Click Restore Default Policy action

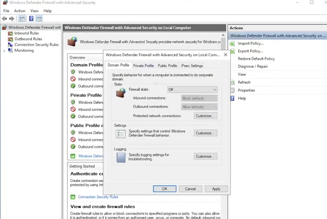tap(256, 59)
